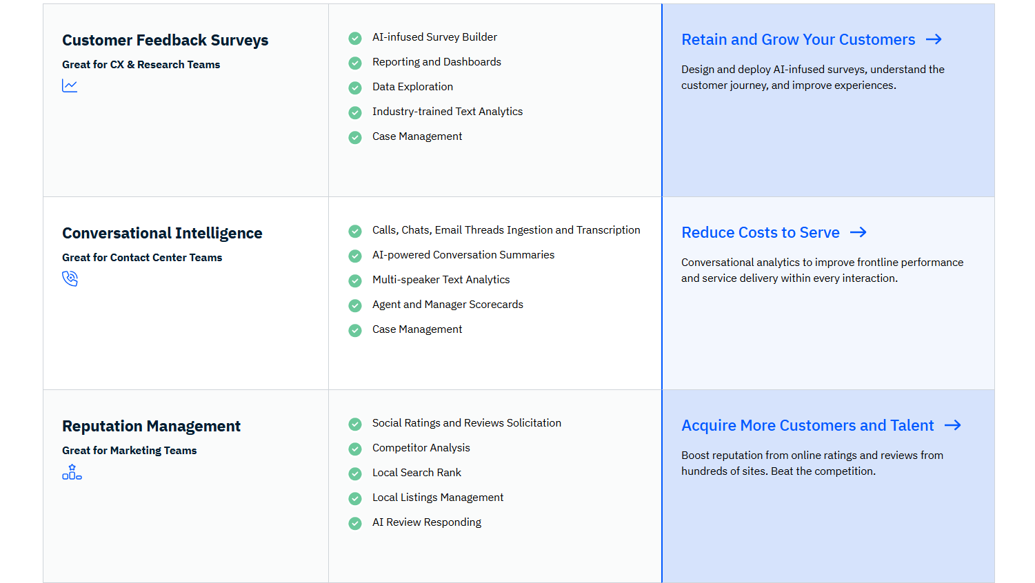Click the green check beside Competitor Analysis
This screenshot has width=1035, height=583.
click(x=355, y=449)
